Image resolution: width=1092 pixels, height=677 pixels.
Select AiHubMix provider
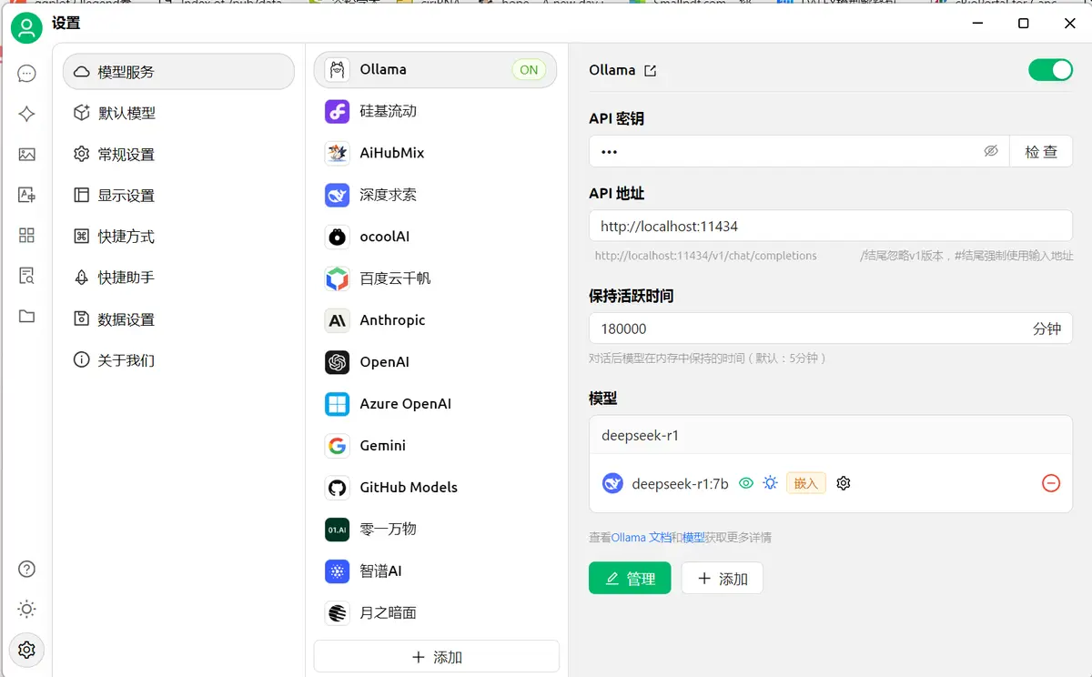[435, 153]
